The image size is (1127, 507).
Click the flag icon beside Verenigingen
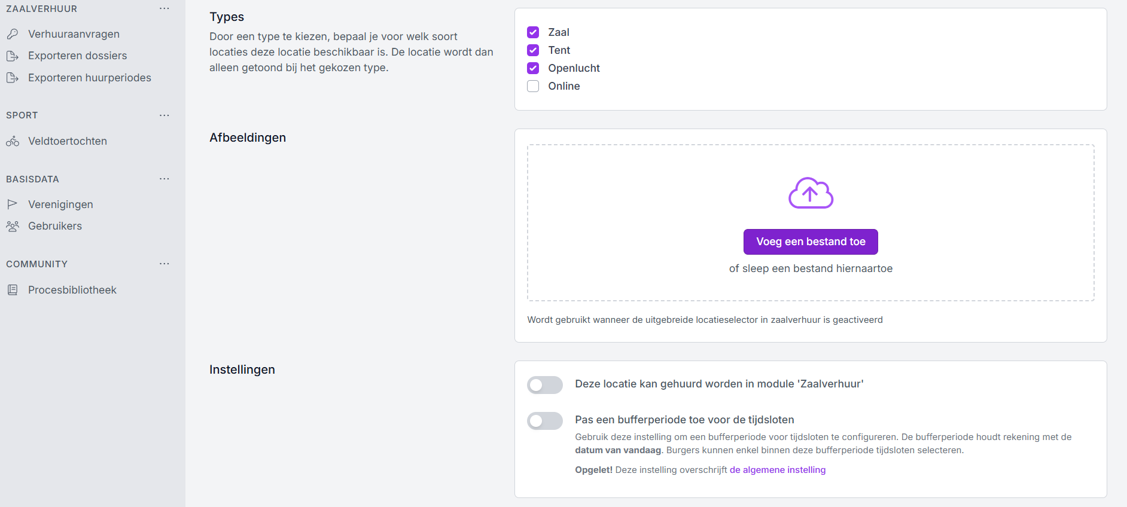(13, 204)
